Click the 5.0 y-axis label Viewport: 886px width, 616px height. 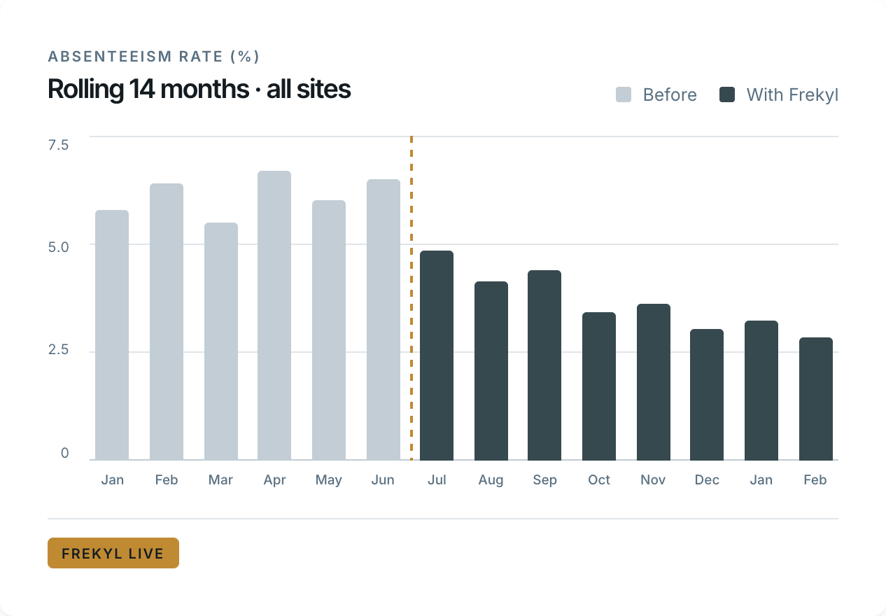coord(58,247)
